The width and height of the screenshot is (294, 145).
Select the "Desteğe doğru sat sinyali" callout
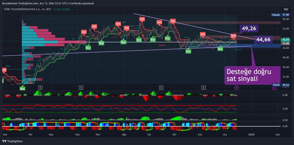(252, 75)
